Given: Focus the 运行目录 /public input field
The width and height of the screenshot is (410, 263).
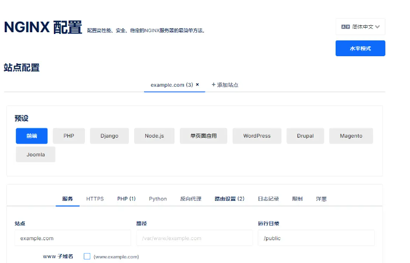Looking at the screenshot, I should point(316,238).
